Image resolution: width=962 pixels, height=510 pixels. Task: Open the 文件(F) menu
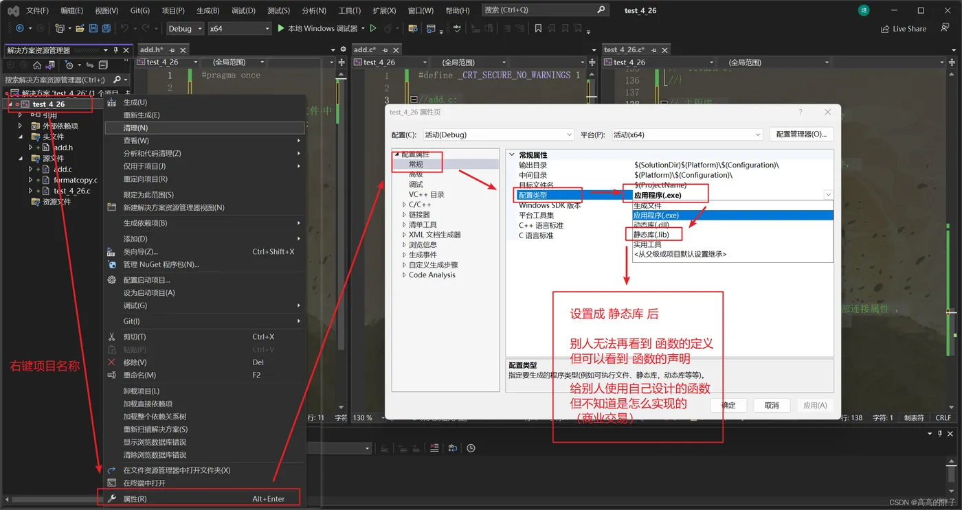pos(37,10)
